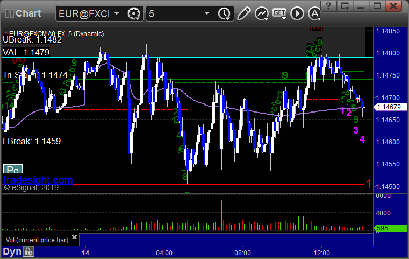Click the 04:00 time axis label
Screen dimensions: 409x259
click(x=164, y=253)
